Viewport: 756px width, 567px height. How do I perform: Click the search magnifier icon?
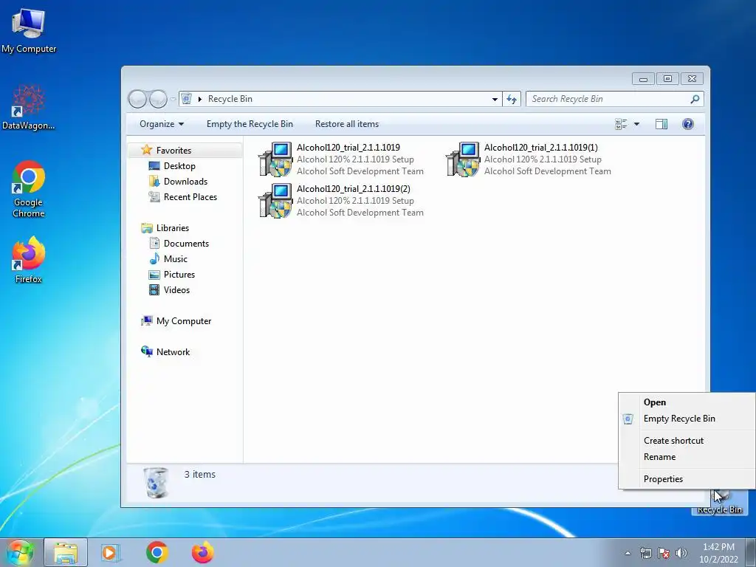(695, 99)
